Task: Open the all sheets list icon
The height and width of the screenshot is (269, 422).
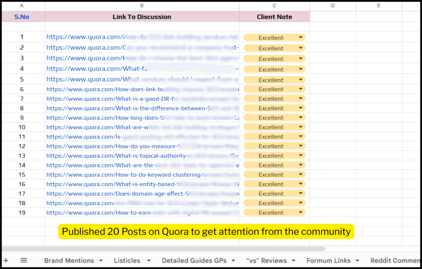Action: point(23,260)
